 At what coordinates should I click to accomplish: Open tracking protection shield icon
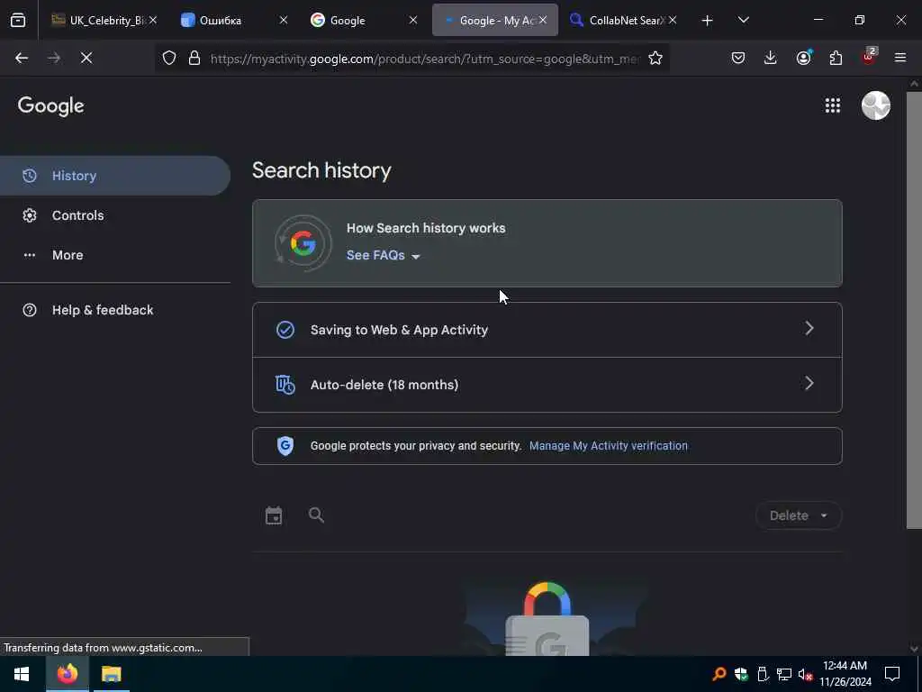tap(169, 58)
